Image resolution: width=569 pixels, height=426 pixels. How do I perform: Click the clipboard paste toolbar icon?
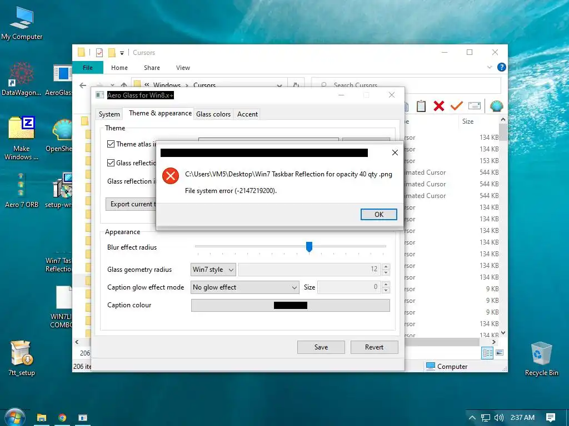[421, 106]
